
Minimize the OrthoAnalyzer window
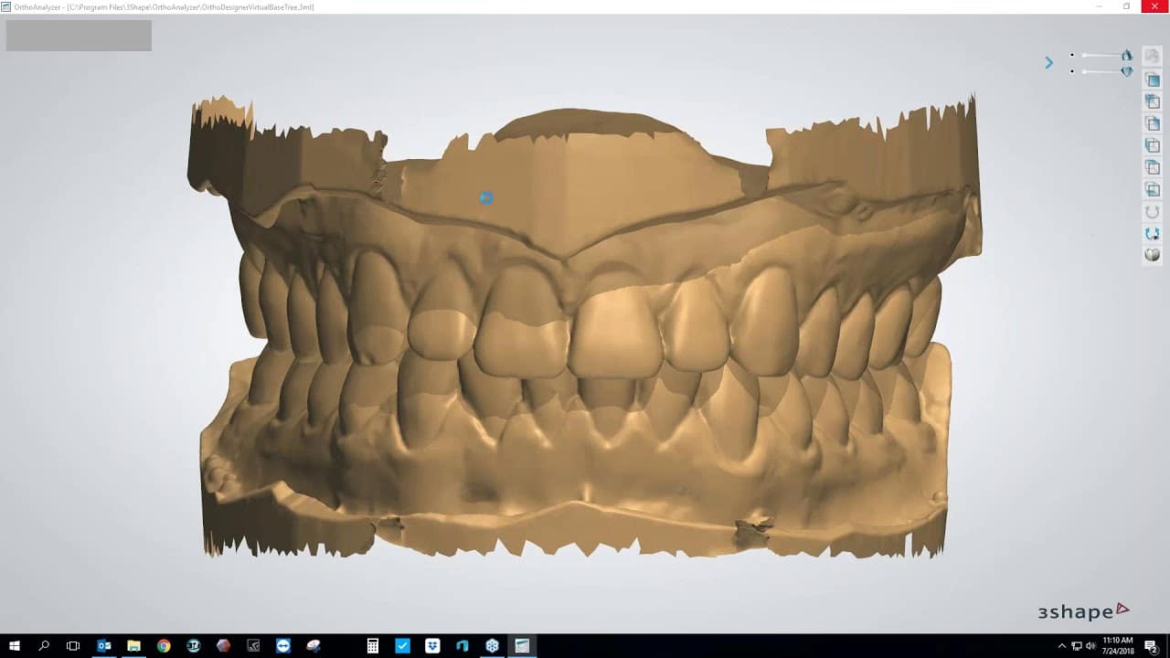coord(1099,6)
